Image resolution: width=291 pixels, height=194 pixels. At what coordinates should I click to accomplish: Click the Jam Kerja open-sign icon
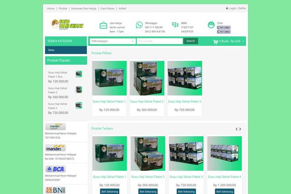[x=103, y=25]
